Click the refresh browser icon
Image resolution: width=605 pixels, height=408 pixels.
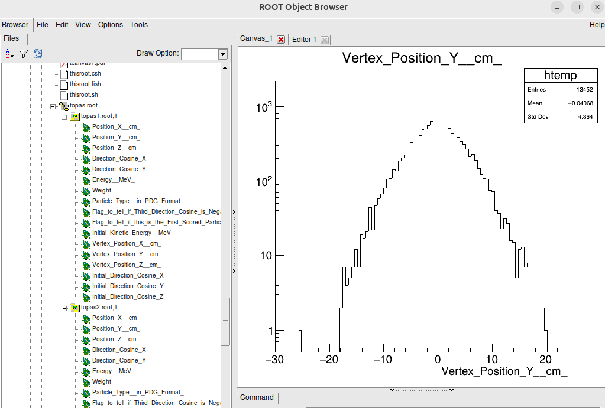[38, 54]
